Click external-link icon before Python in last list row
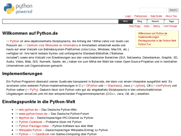The width and height of the screenshot is (181, 136). [x=17, y=134]
